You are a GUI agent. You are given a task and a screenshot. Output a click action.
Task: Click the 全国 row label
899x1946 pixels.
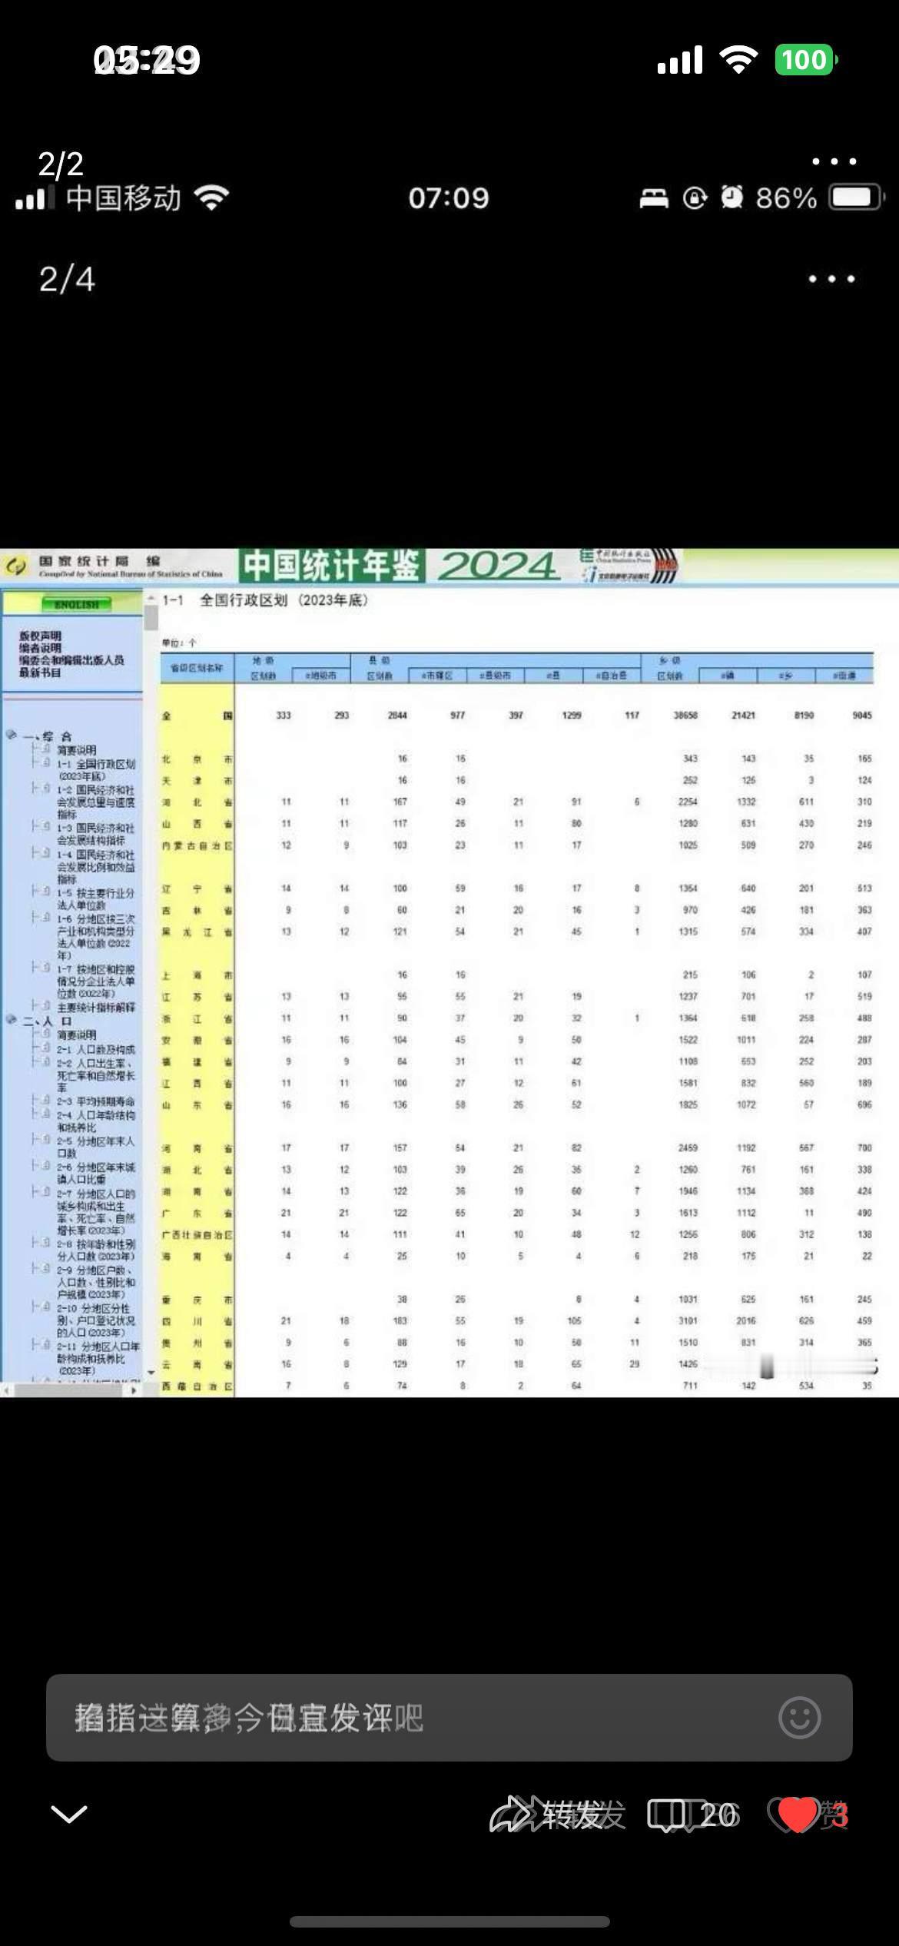tap(197, 716)
